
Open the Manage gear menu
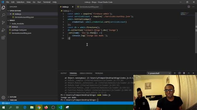(x=3, y=97)
